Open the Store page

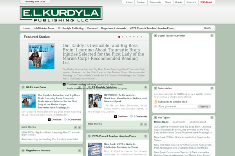click(168, 2)
